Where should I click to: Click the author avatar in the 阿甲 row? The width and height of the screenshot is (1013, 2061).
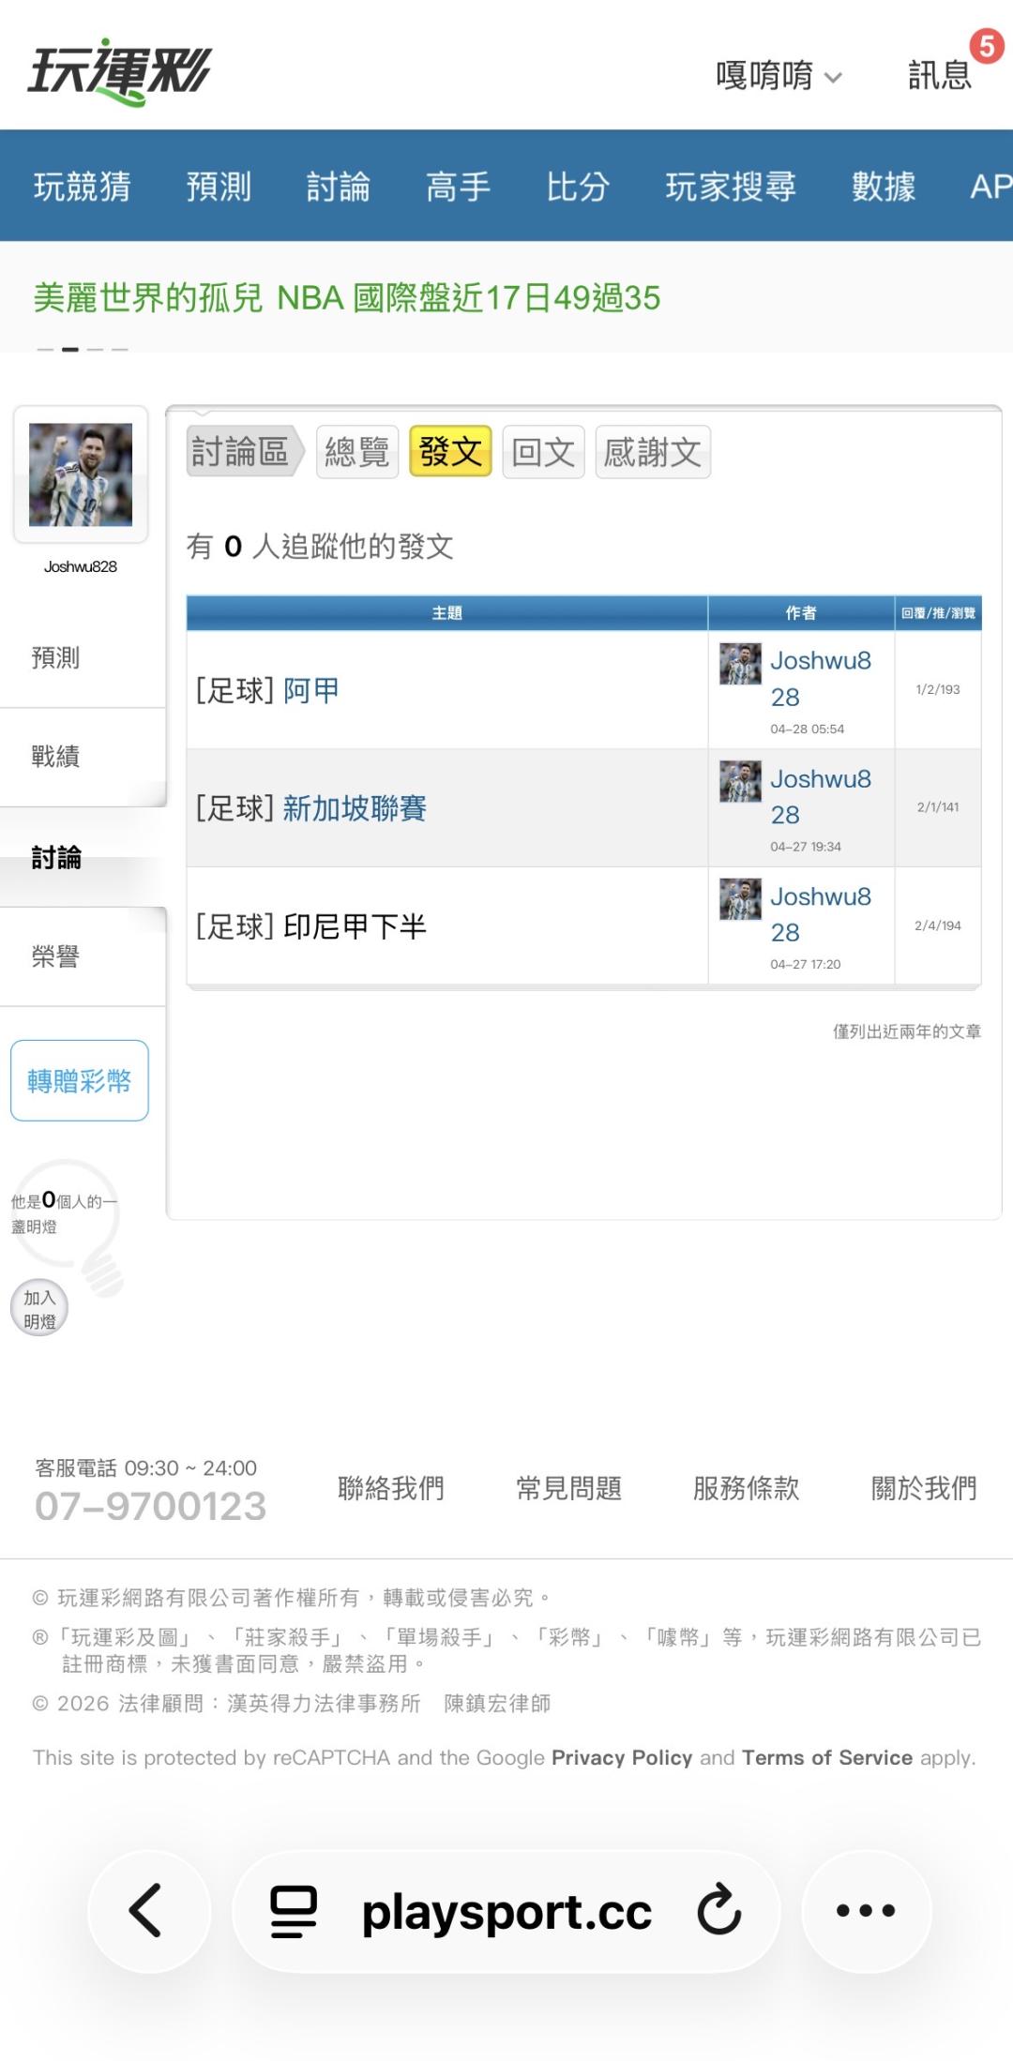pyautogui.click(x=740, y=664)
